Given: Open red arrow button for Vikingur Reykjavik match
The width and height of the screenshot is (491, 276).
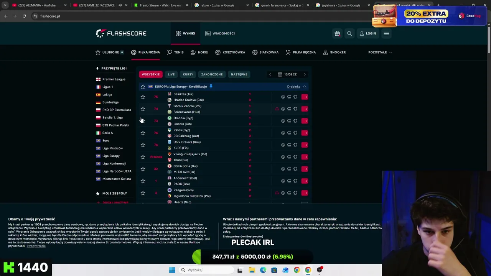Looking at the screenshot, I should tap(305, 157).
